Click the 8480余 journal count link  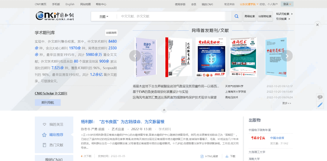point(113,41)
